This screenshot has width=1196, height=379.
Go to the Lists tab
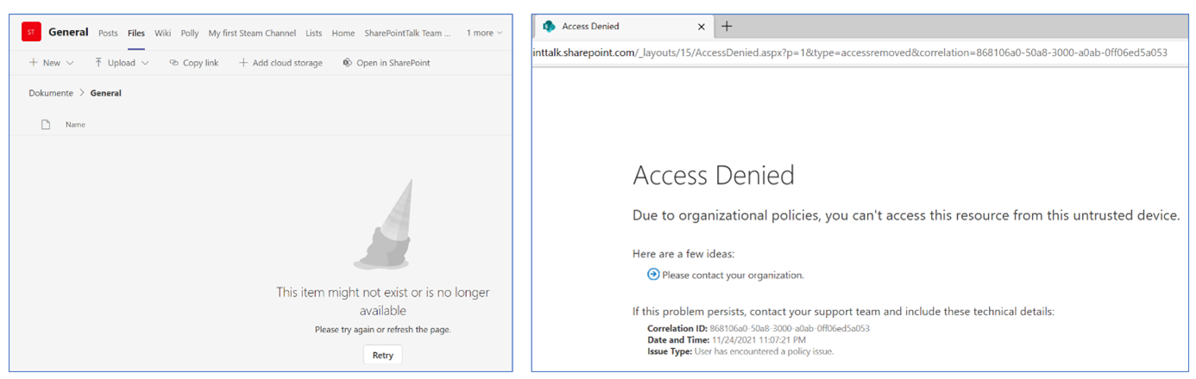(x=314, y=34)
